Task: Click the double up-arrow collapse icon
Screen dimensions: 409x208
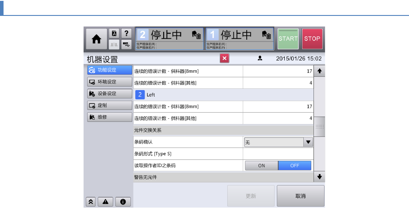Action: [91, 202]
